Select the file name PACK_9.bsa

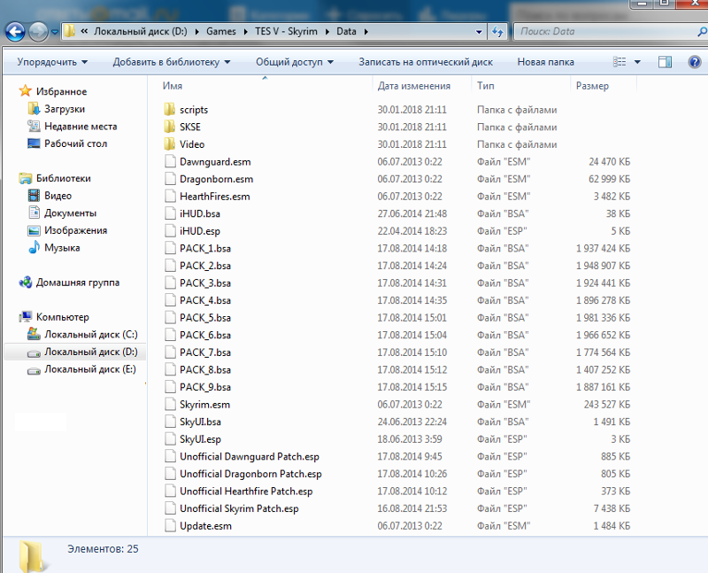(205, 387)
